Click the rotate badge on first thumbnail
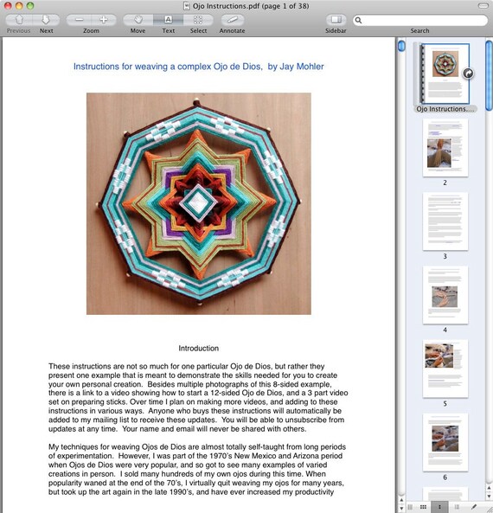 468,74
